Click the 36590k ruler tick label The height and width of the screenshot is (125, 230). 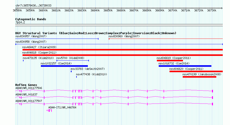[x=30, y=10]
